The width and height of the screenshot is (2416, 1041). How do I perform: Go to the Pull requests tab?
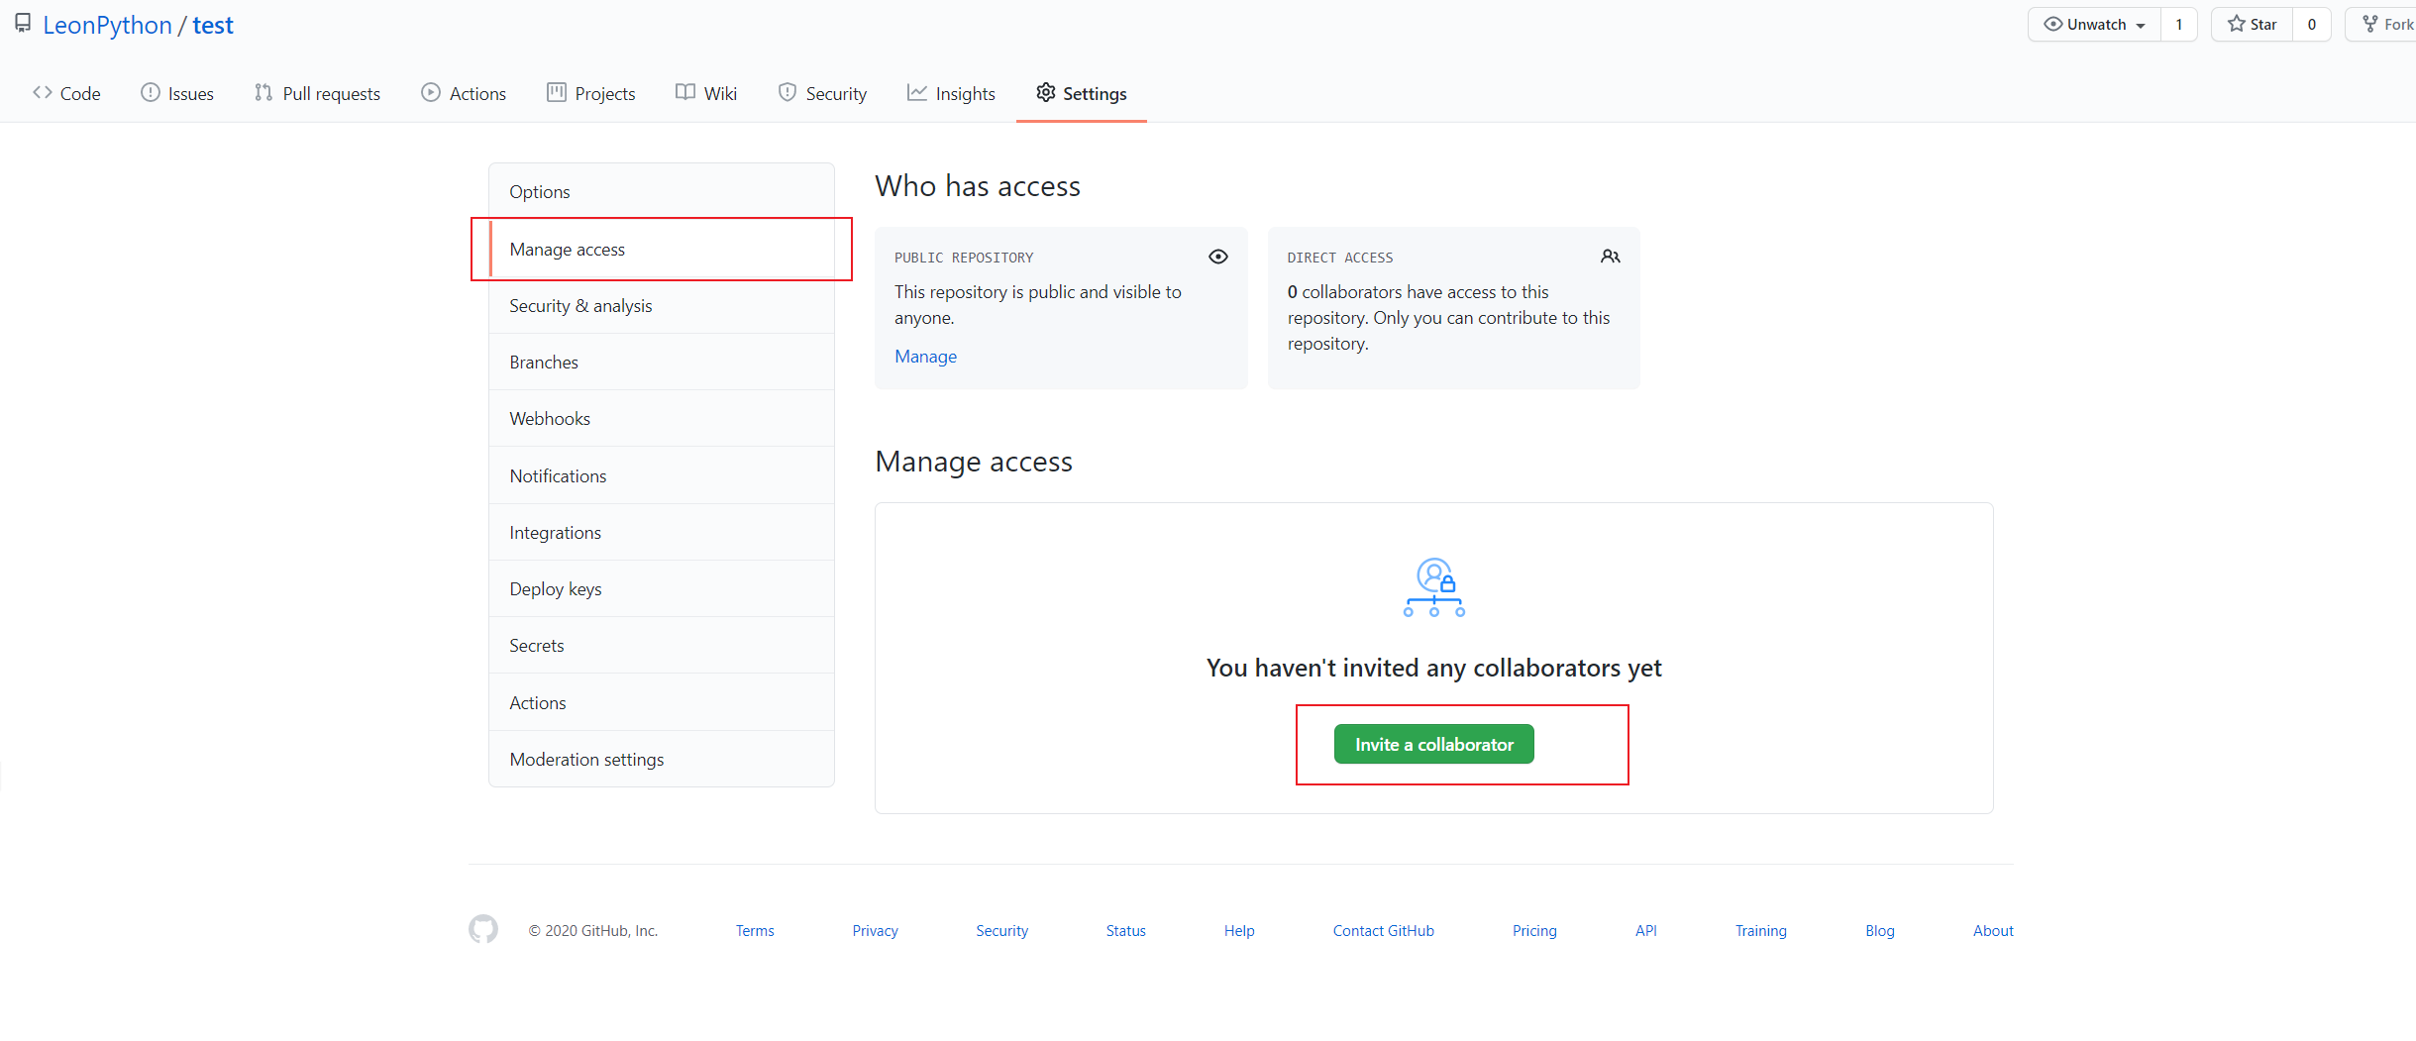coord(318,93)
